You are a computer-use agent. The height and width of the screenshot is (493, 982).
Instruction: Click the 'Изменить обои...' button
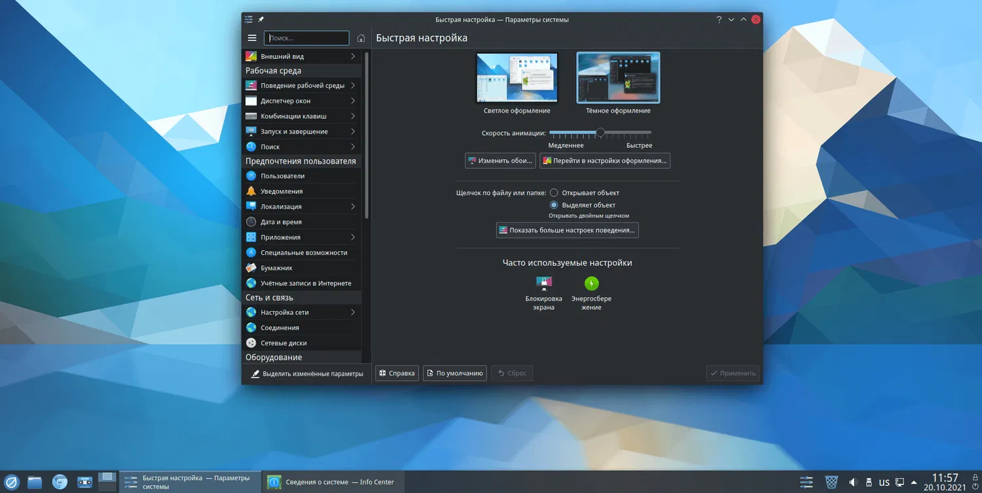point(500,160)
